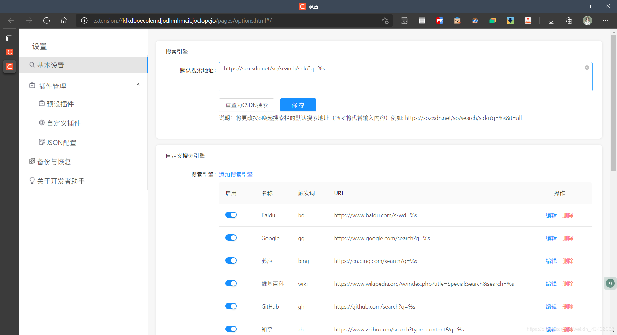617x335 pixels.
Task: Click the cartoon face extension icon
Action: point(457,21)
